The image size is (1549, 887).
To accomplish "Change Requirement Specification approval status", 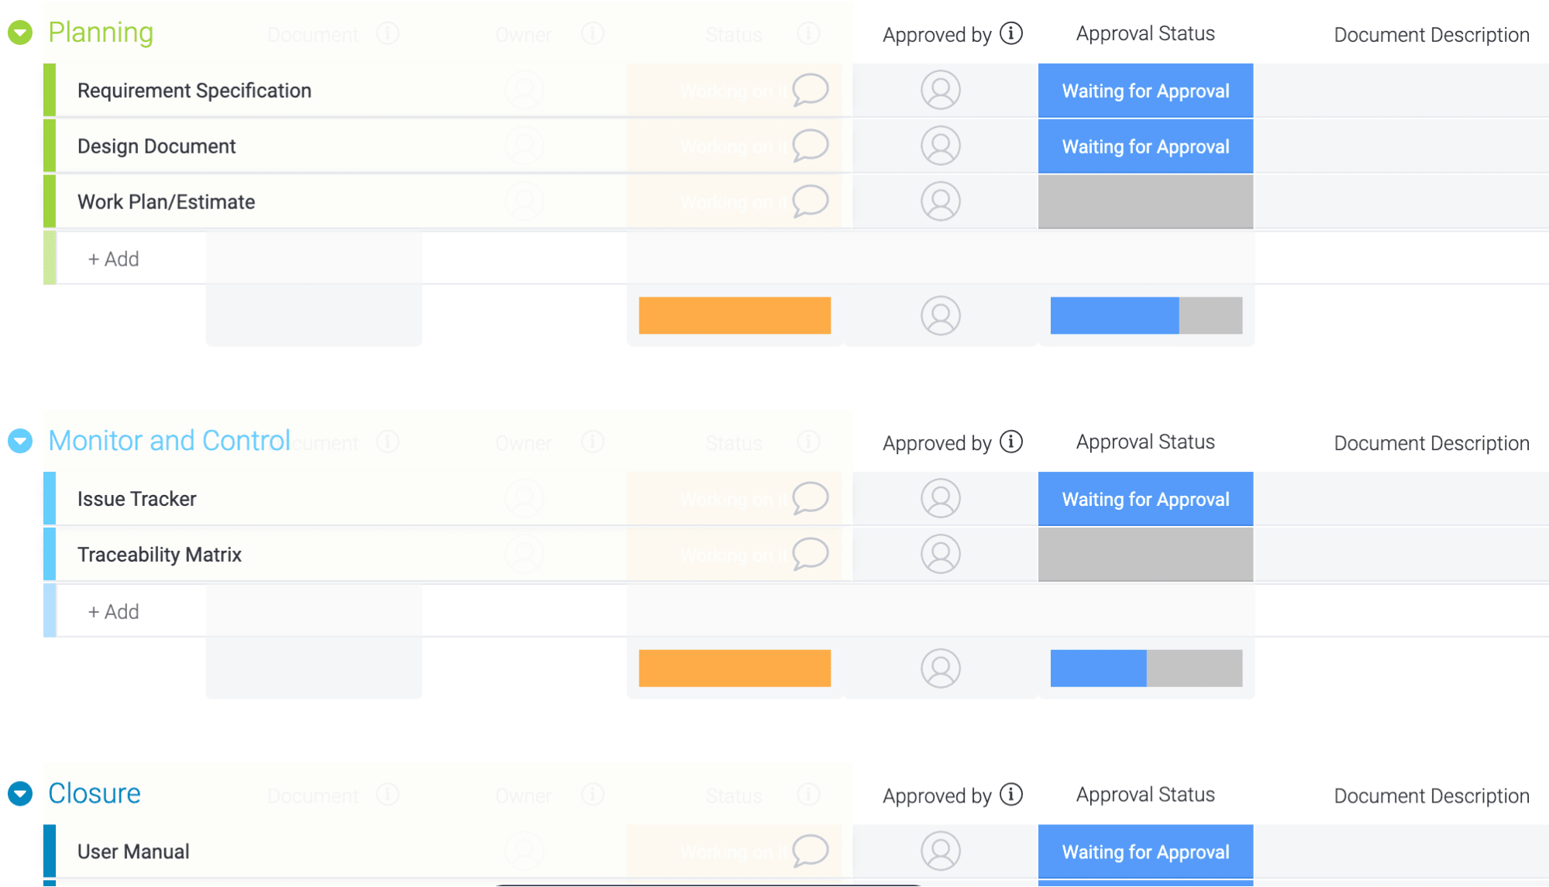I will (x=1145, y=91).
